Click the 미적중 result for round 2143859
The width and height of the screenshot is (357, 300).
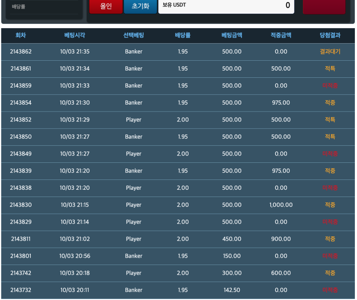(x=330, y=86)
